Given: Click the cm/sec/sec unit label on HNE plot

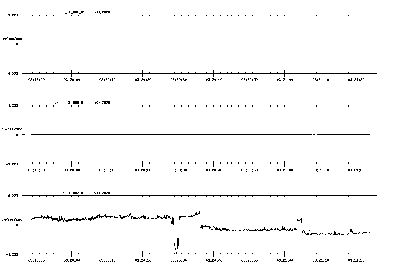Looking at the screenshot, I should point(12,39).
